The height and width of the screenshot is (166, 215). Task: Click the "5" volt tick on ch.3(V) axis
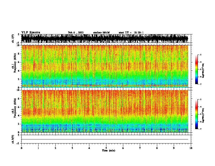click(18, 135)
